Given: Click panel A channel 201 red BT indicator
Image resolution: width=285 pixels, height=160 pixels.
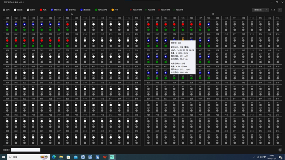Looking at the screenshot, I should [x=7, y=40].
